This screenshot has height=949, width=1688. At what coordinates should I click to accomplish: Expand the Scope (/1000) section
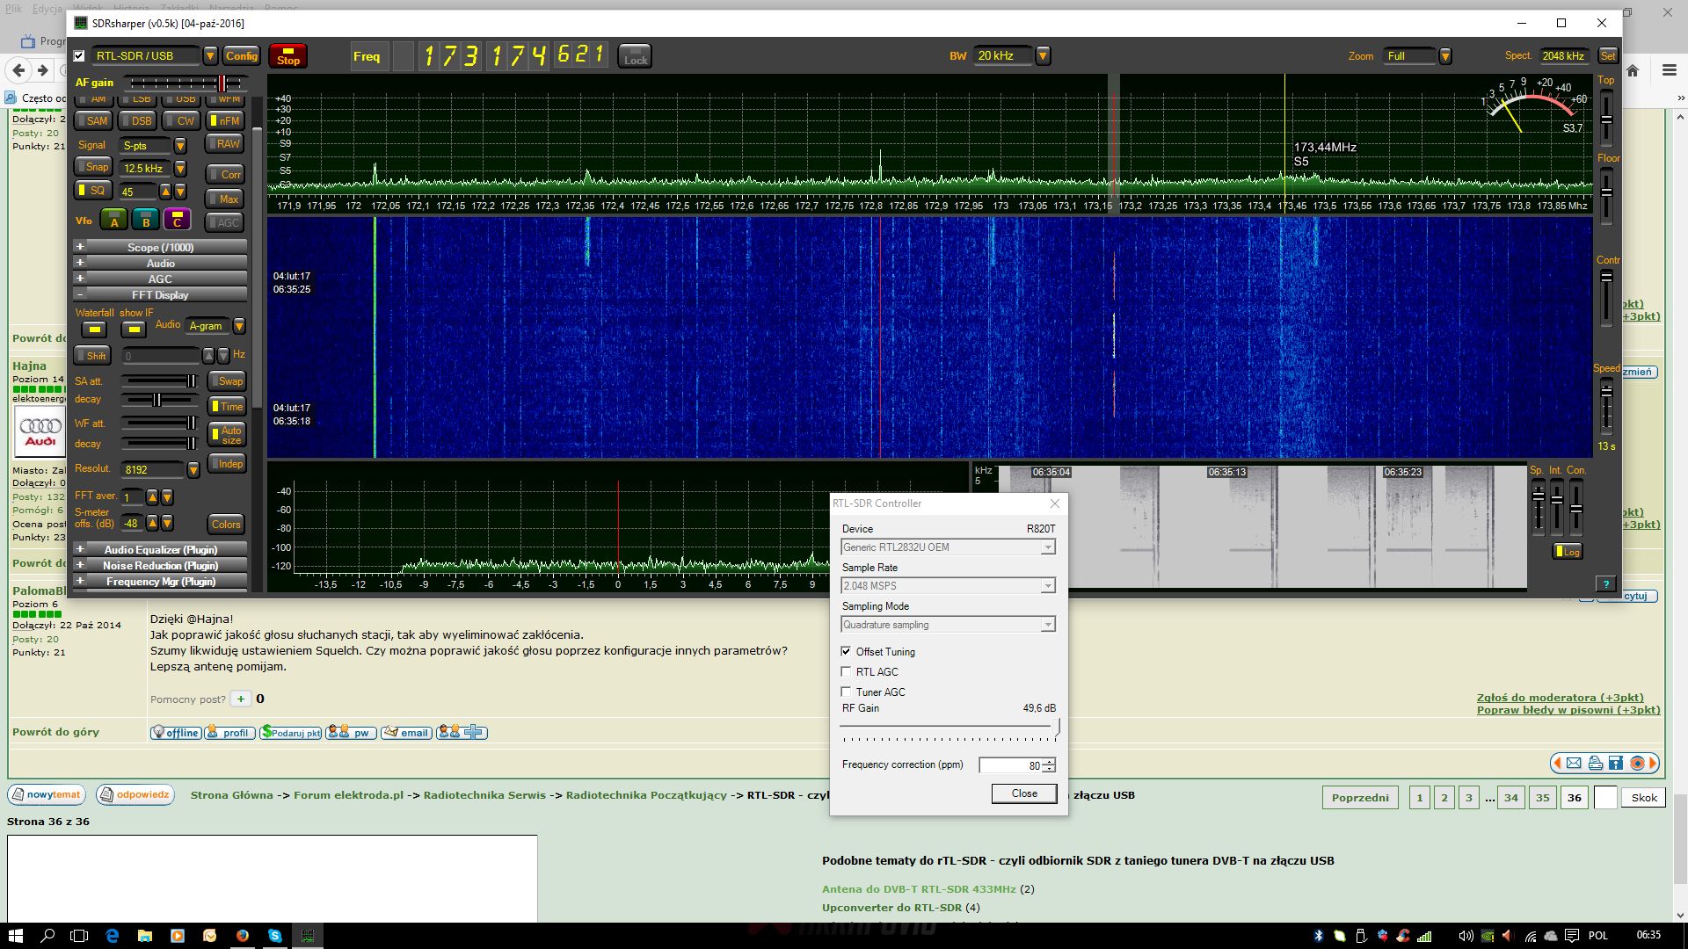(160, 248)
